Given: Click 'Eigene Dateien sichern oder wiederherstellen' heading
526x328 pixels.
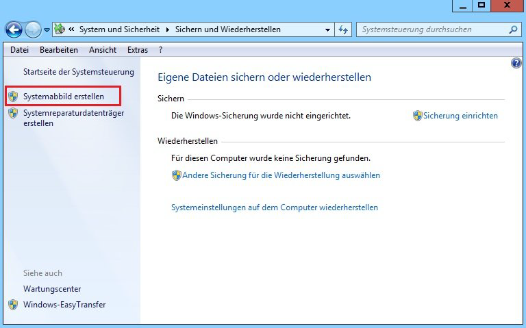Looking at the screenshot, I should [264, 77].
